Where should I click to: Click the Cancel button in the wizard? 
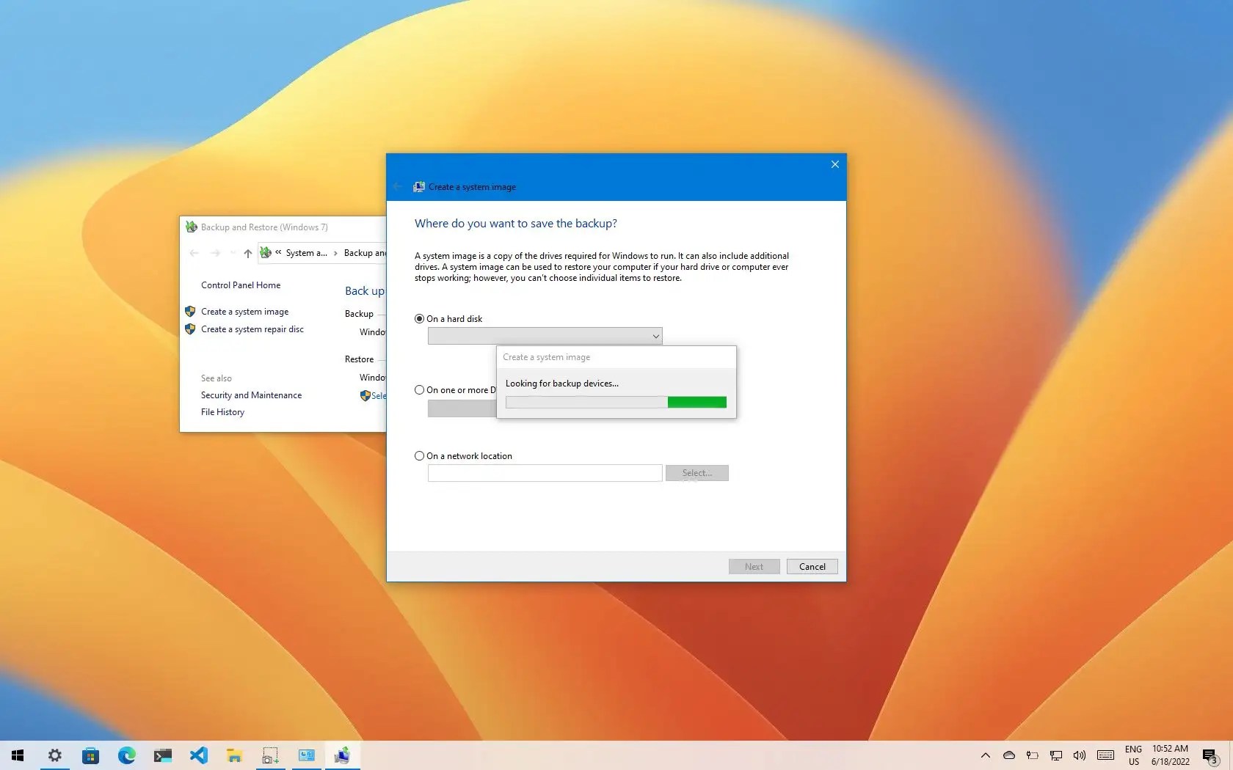tap(812, 566)
